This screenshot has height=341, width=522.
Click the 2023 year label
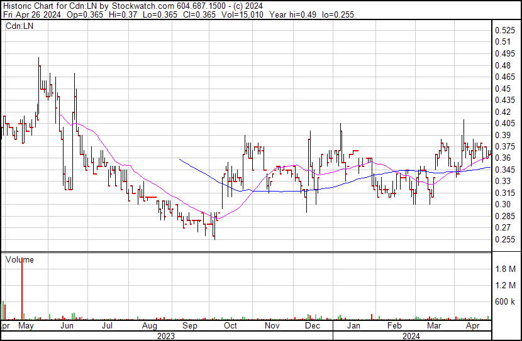[165, 336]
